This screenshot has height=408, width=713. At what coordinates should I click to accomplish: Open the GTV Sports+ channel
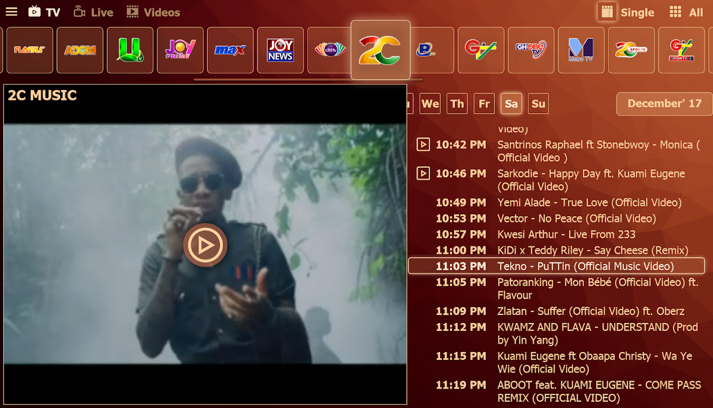click(681, 50)
